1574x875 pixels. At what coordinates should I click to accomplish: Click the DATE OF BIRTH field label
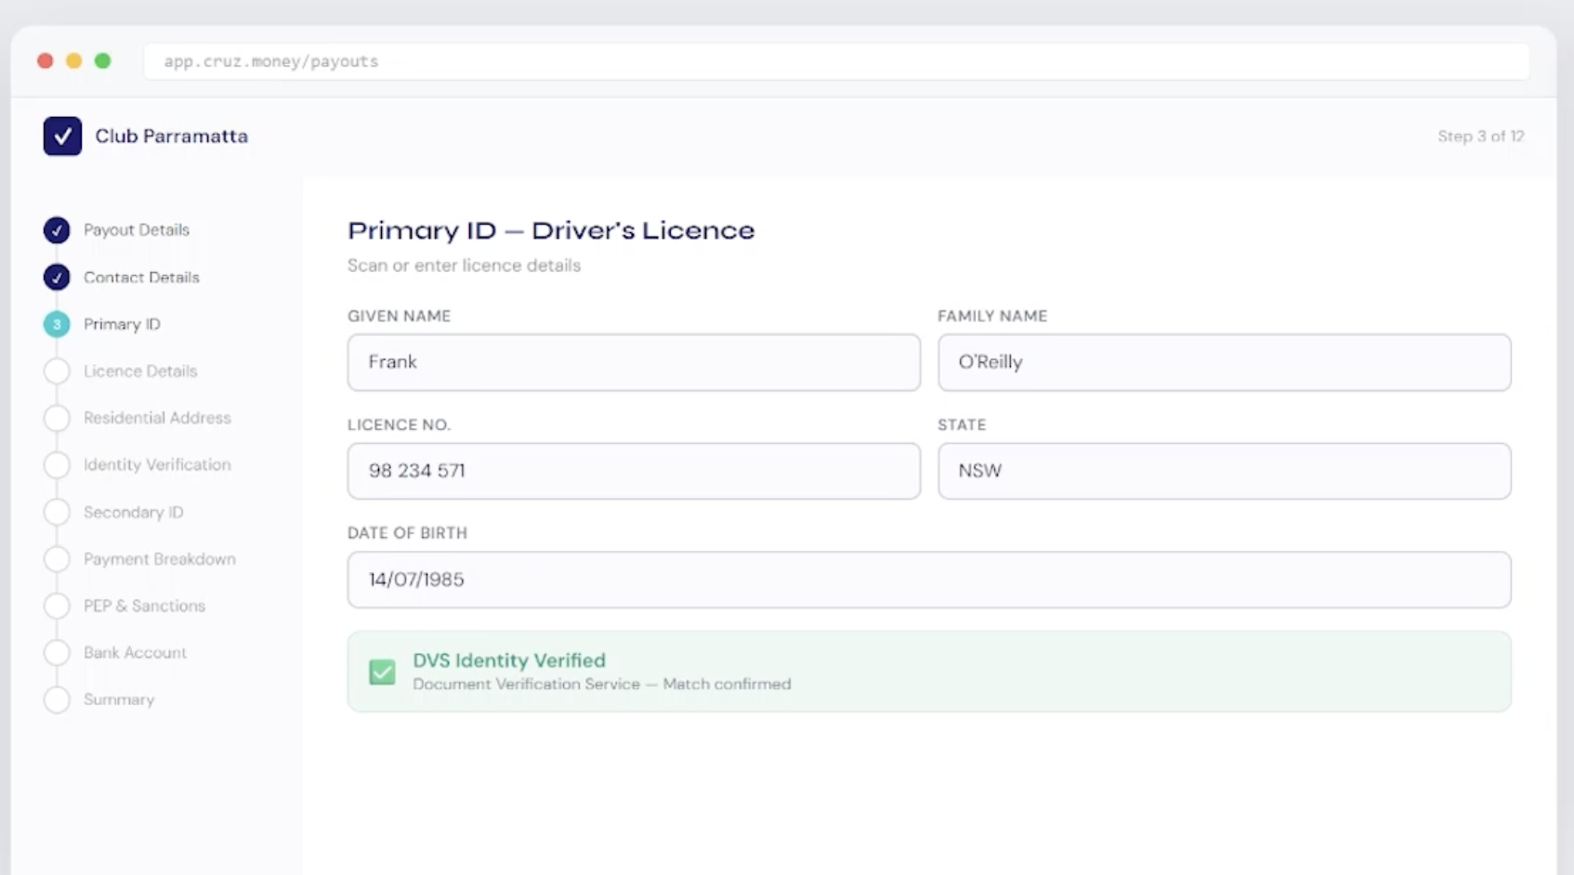pos(407,533)
